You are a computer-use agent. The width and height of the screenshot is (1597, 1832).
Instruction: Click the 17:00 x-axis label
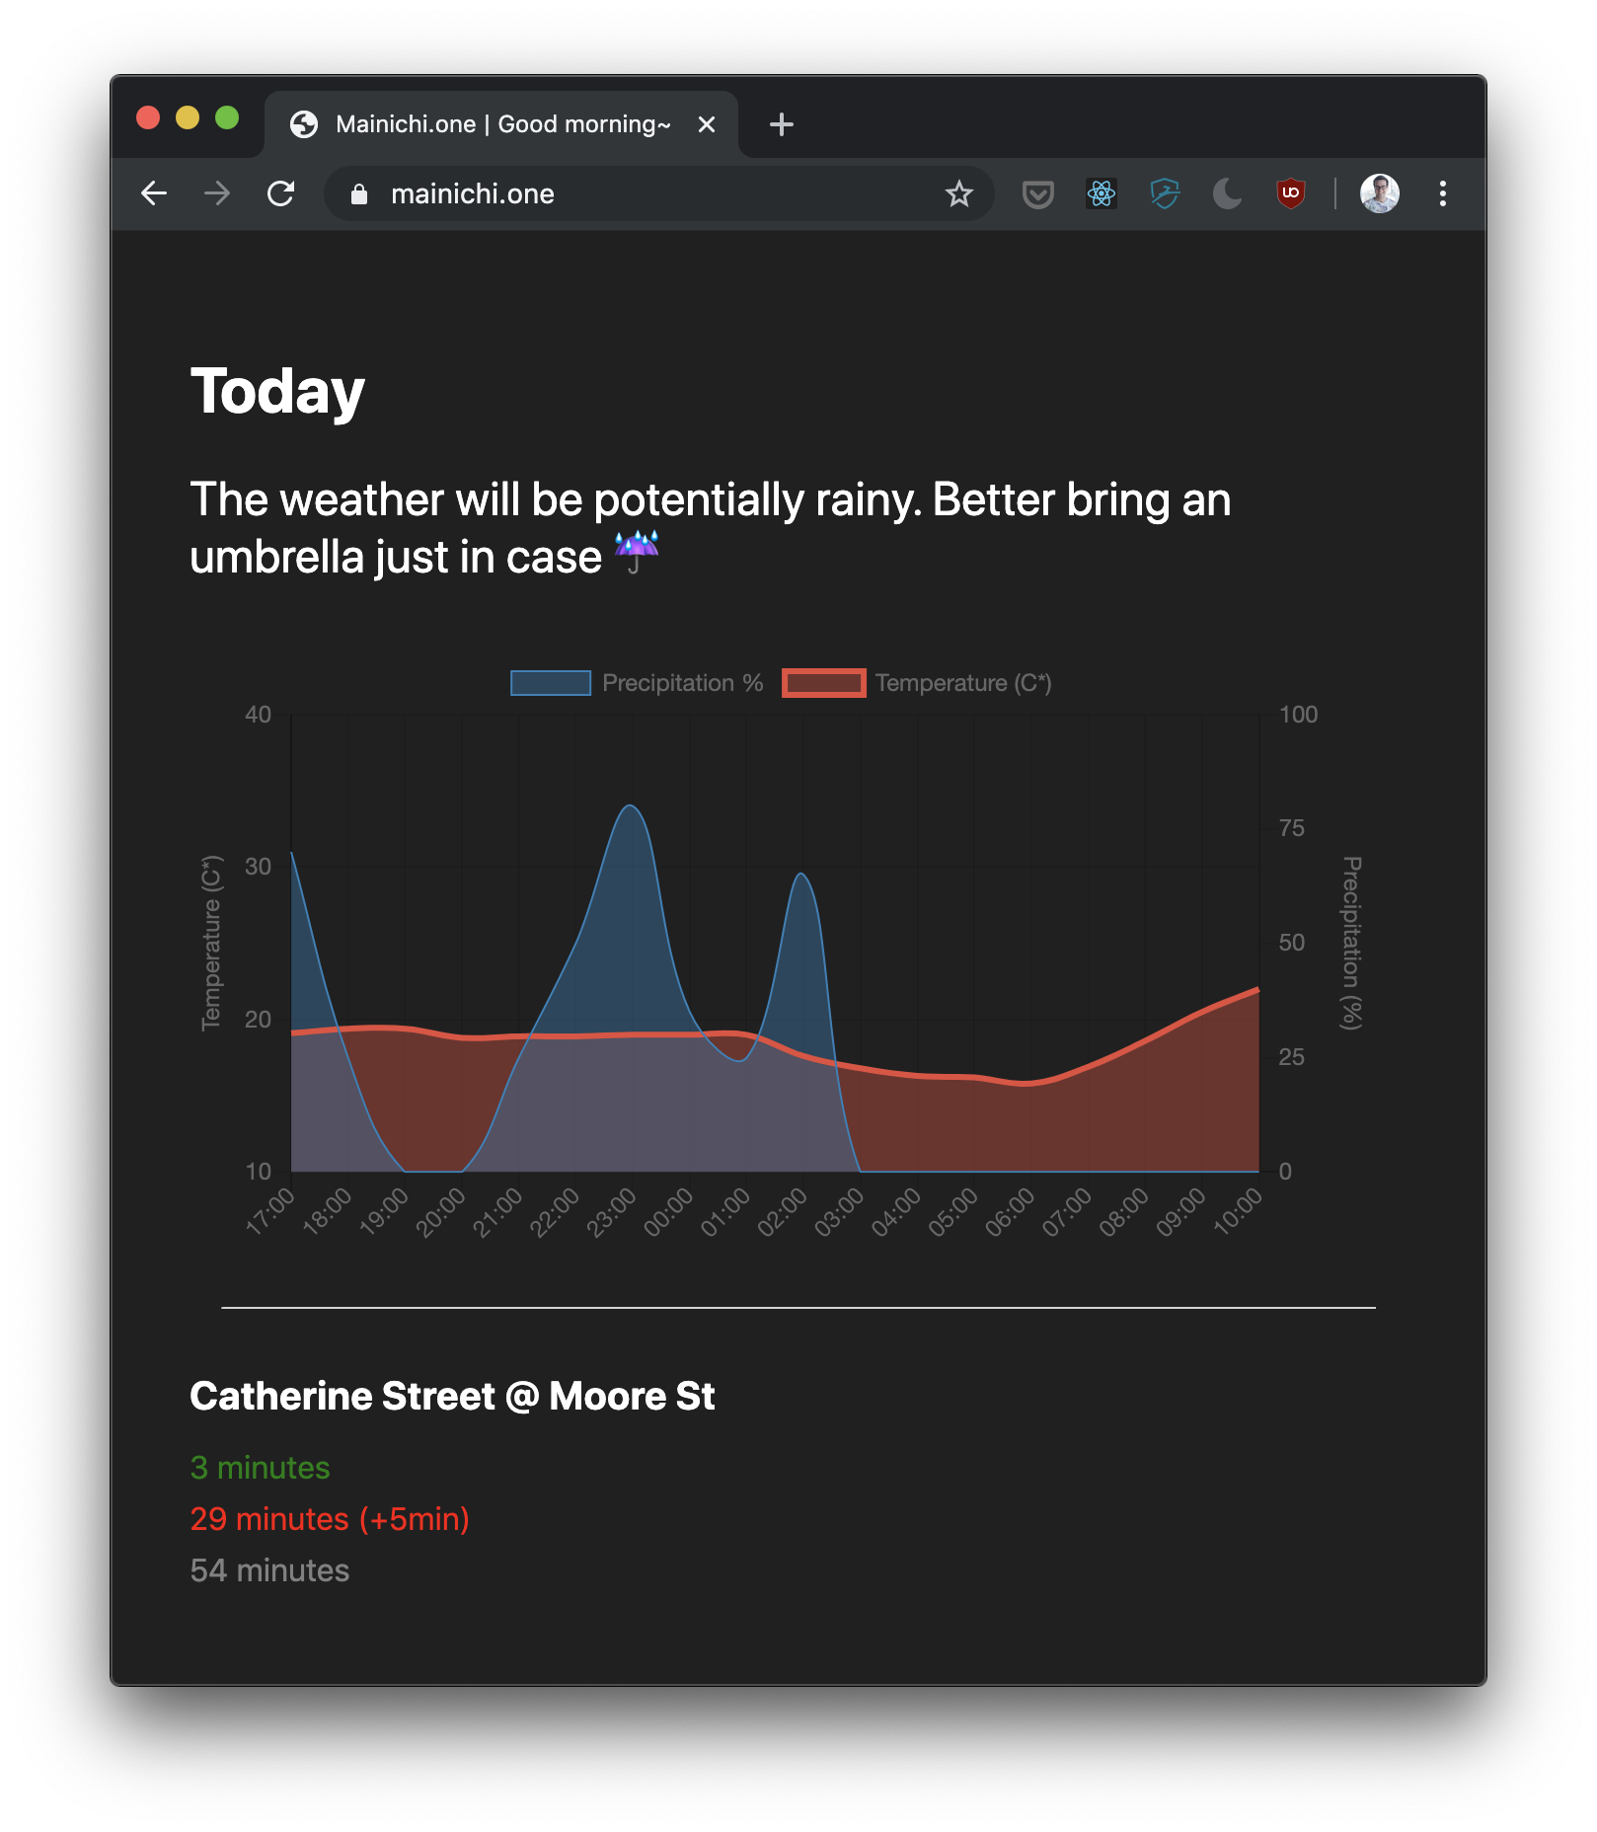click(x=269, y=1212)
